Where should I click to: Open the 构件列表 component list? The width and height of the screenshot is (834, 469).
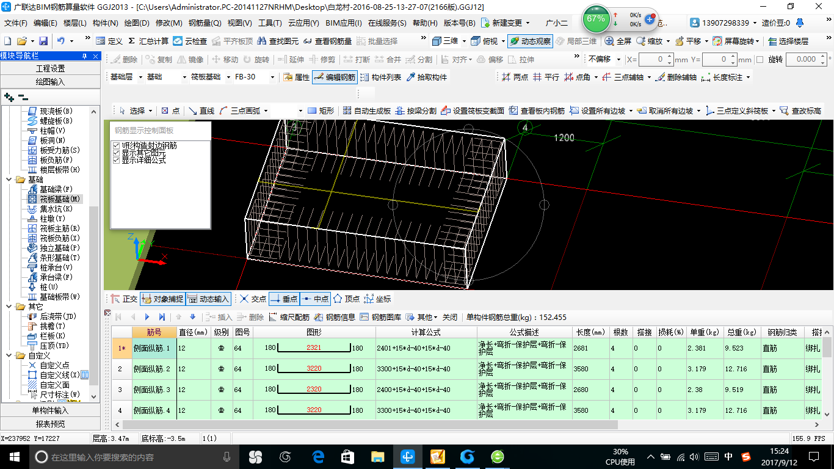(x=380, y=77)
